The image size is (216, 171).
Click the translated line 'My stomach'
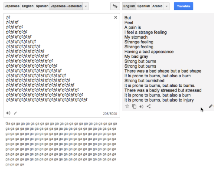pyautogui.click(x=136, y=37)
